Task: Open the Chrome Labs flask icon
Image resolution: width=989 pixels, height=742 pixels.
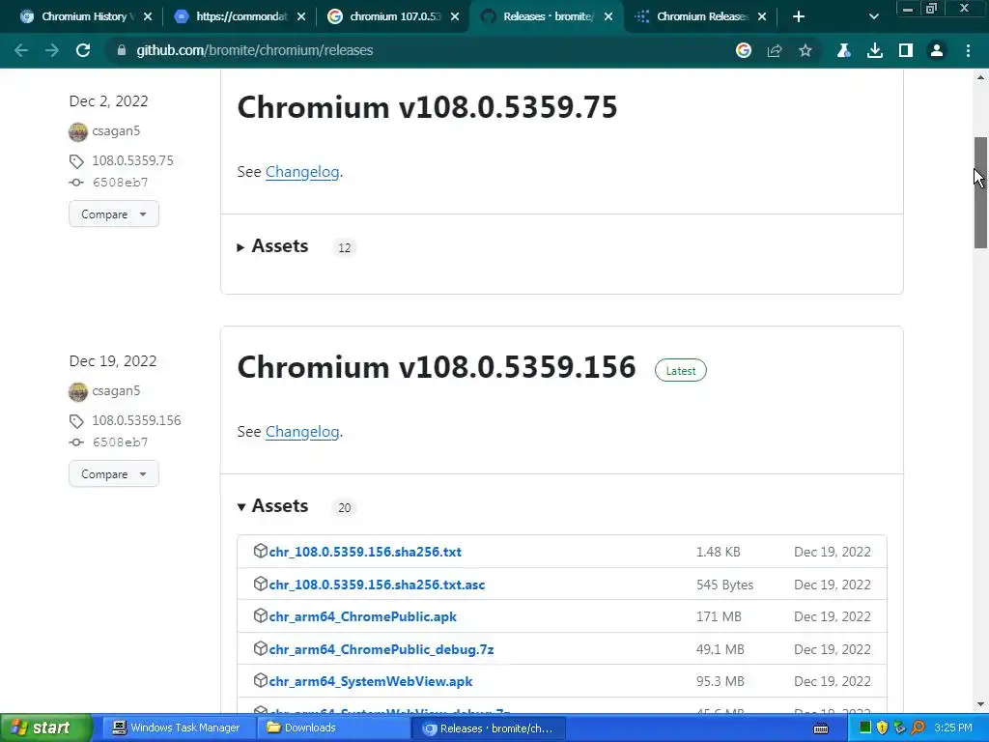Action: pyautogui.click(x=843, y=50)
